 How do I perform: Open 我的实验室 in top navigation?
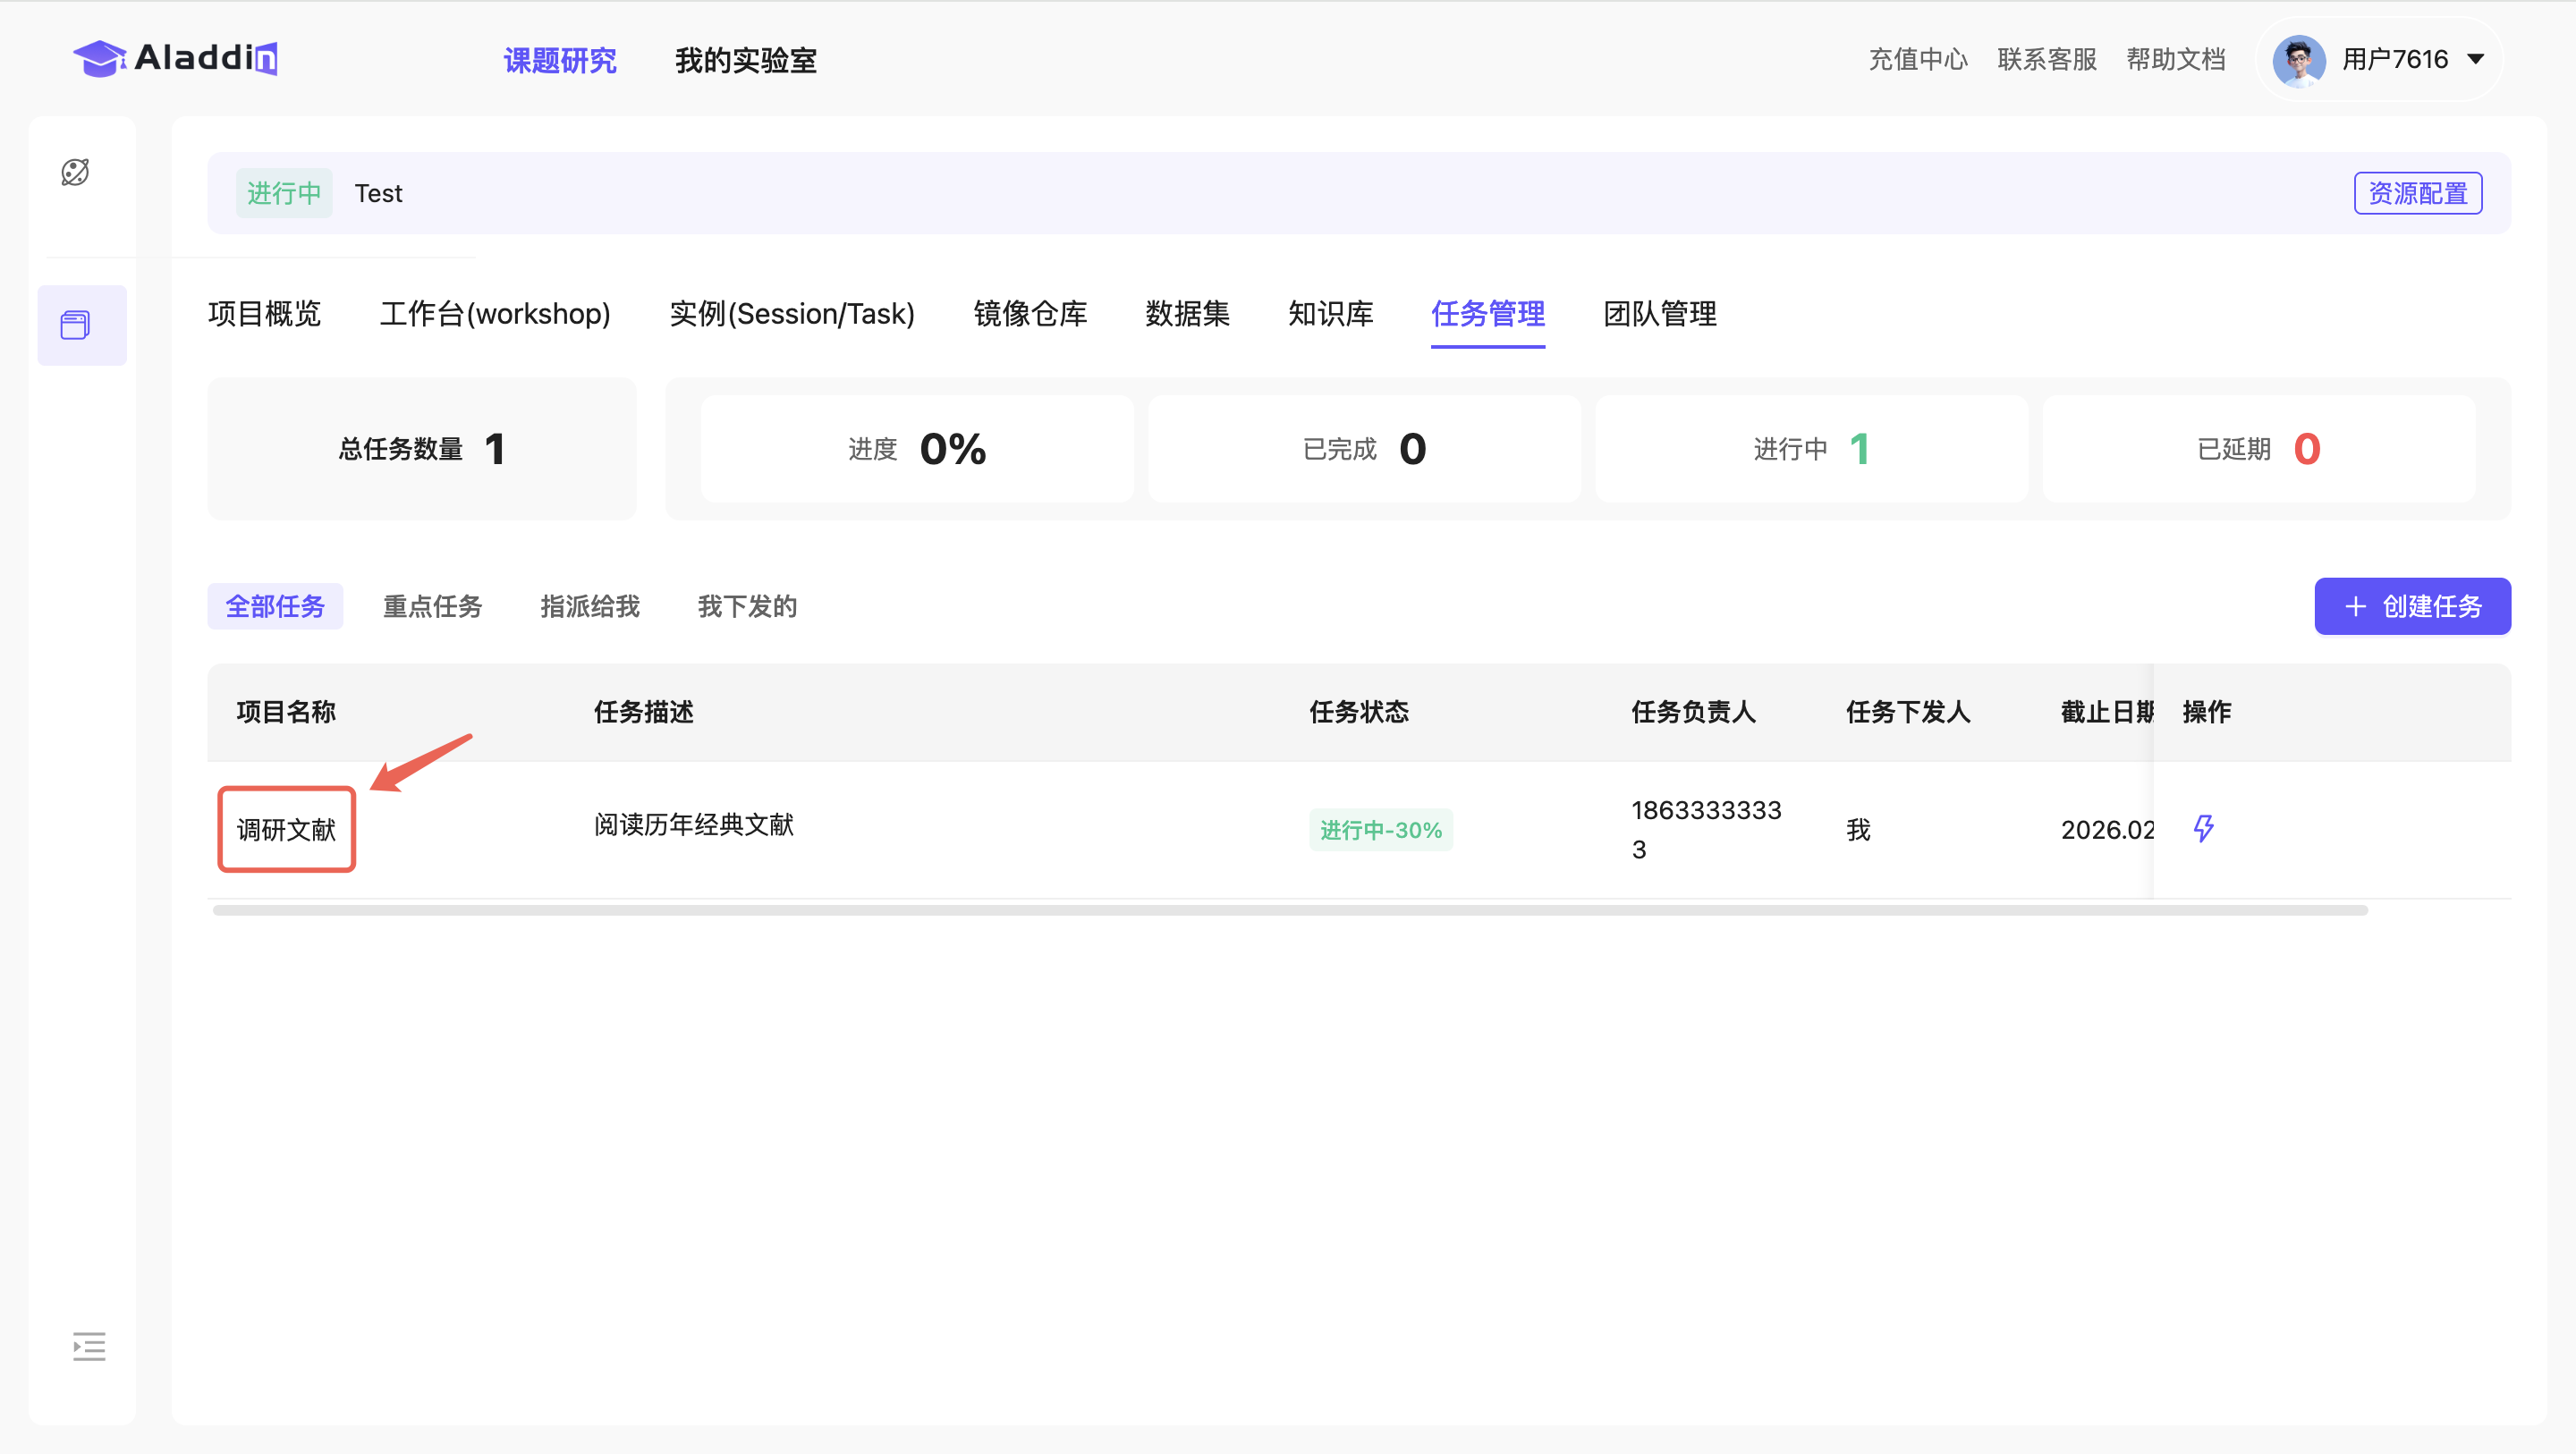click(745, 60)
